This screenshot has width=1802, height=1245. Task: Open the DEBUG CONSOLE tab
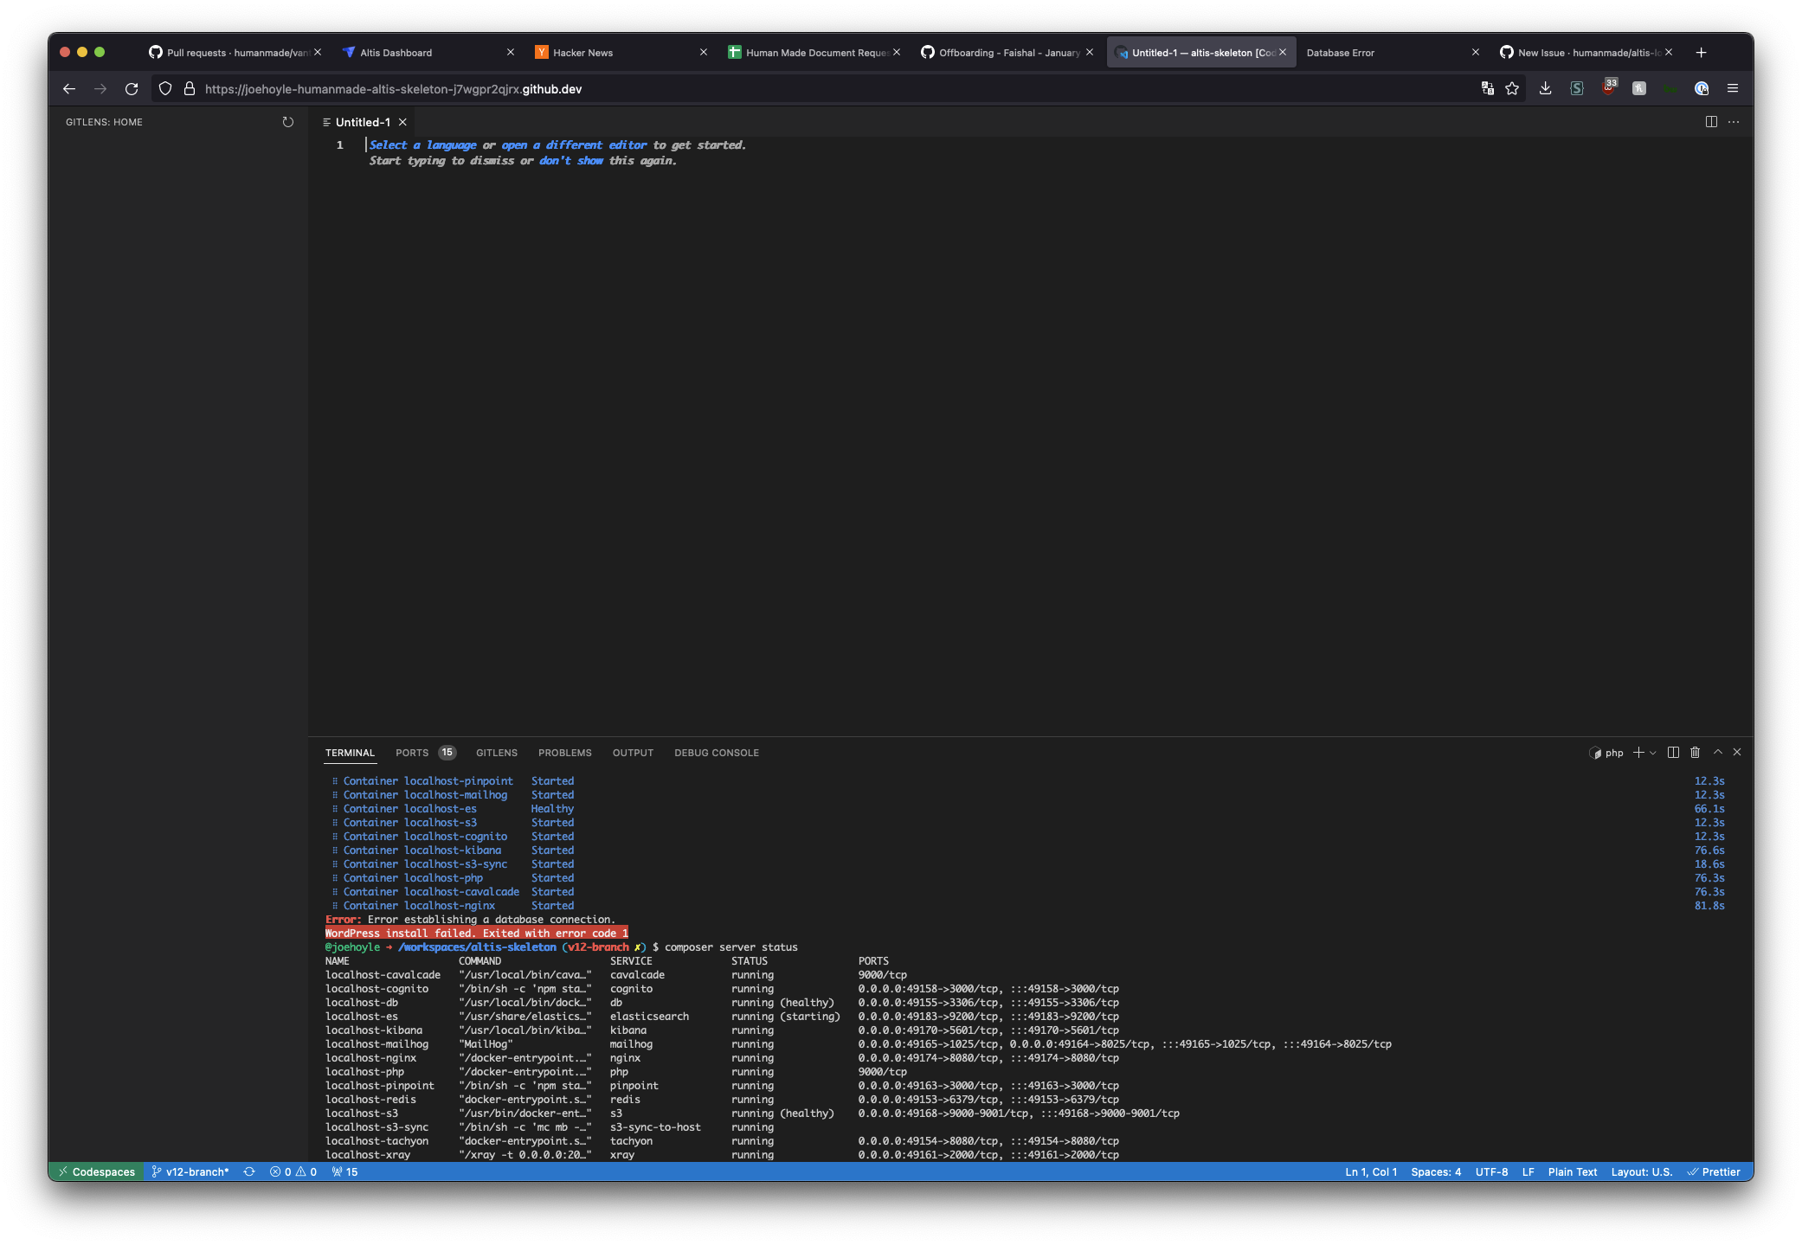click(717, 753)
